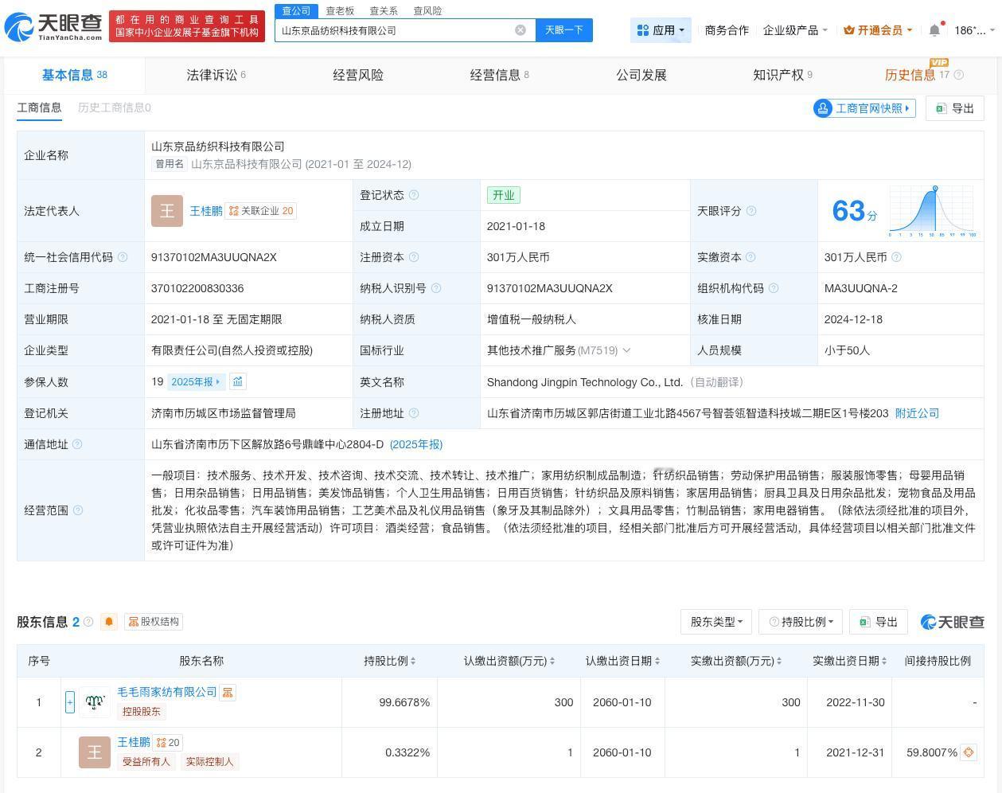Open the 企业级产品 dropdown
The height and width of the screenshot is (793, 1002).
click(x=795, y=30)
